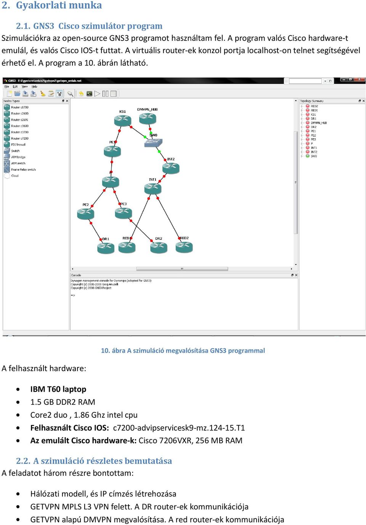Viewport: 366px width, 525px height.
Task: Select Router c7200 node type
Action: 16,138
